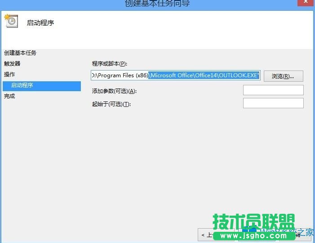Go back with the 上一步 button
The width and height of the screenshot is (315, 243).
click(205, 234)
